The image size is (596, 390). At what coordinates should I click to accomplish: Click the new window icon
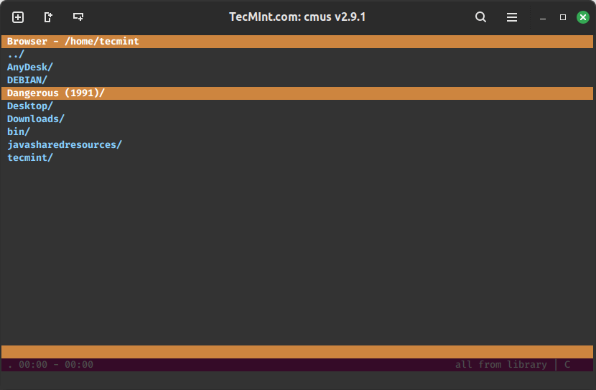tap(78, 17)
